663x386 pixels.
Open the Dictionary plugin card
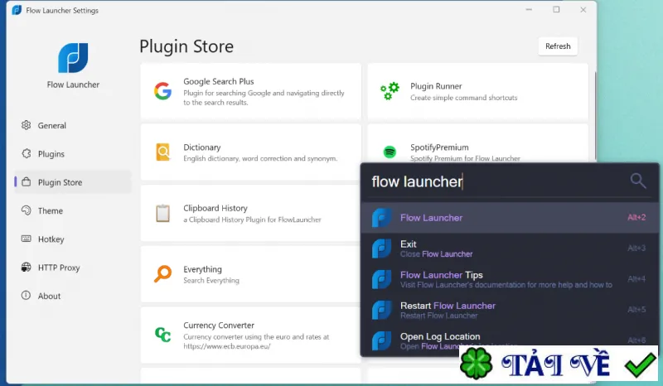pos(251,152)
